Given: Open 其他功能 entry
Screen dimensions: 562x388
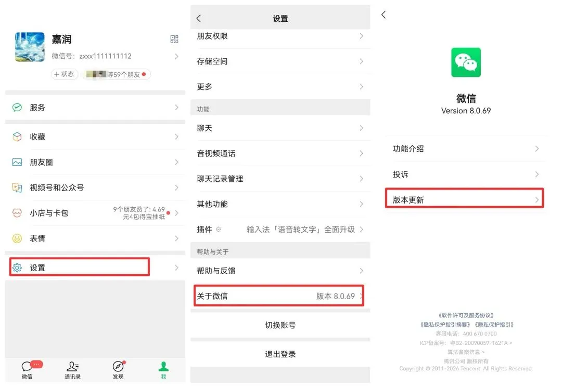Looking at the screenshot, I should point(280,204).
